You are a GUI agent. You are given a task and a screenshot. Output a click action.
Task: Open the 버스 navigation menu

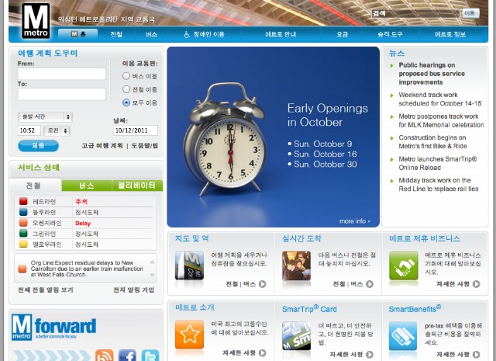152,34
